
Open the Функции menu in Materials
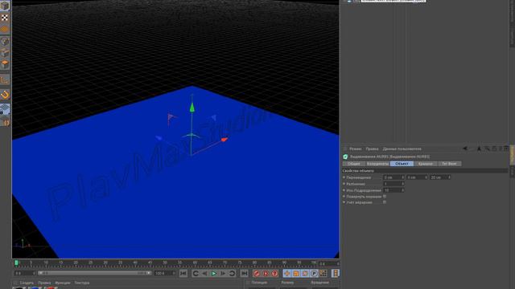(x=63, y=283)
